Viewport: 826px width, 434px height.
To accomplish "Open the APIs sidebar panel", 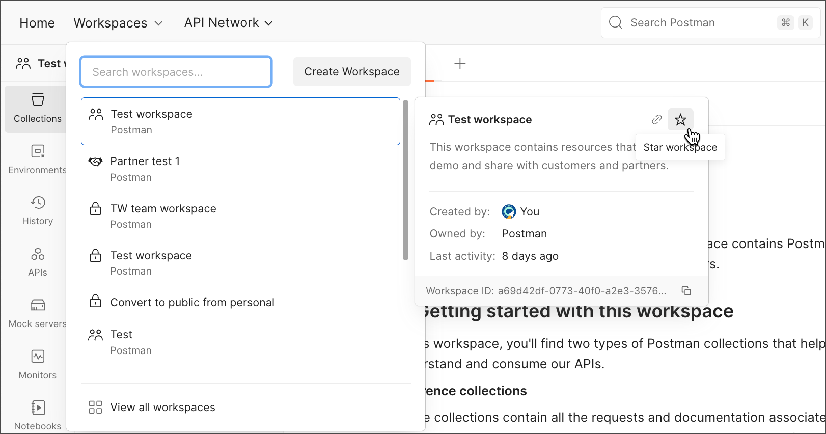I will point(38,262).
